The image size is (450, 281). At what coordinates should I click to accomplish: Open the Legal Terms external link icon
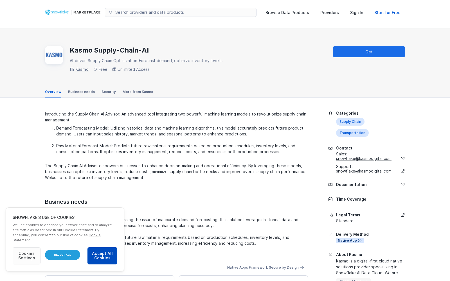[403, 215]
